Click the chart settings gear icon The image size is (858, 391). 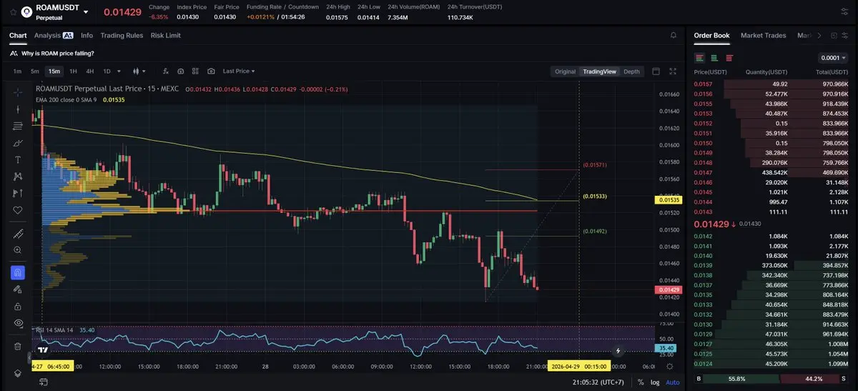[x=669, y=366]
